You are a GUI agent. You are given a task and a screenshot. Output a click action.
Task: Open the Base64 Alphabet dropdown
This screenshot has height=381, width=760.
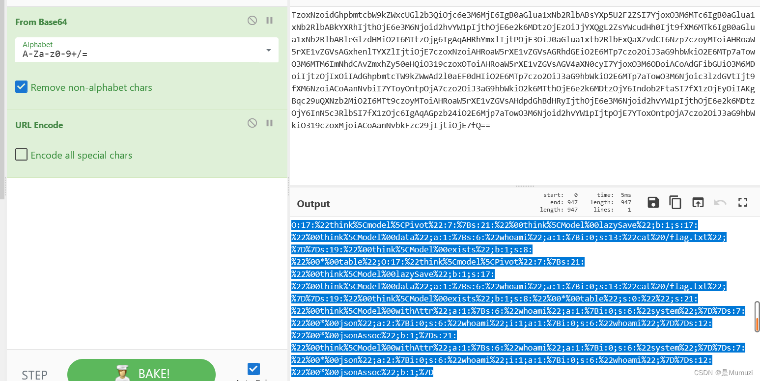click(x=269, y=50)
